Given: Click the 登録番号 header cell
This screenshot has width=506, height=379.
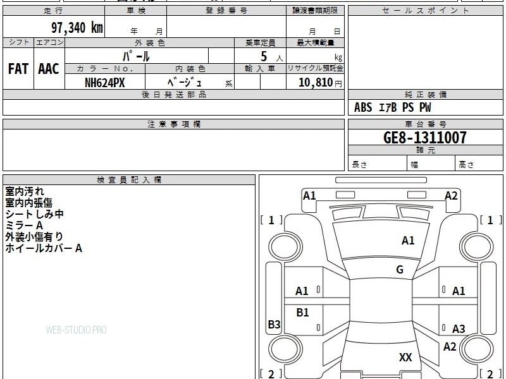Looking at the screenshot, I should pos(226,11).
